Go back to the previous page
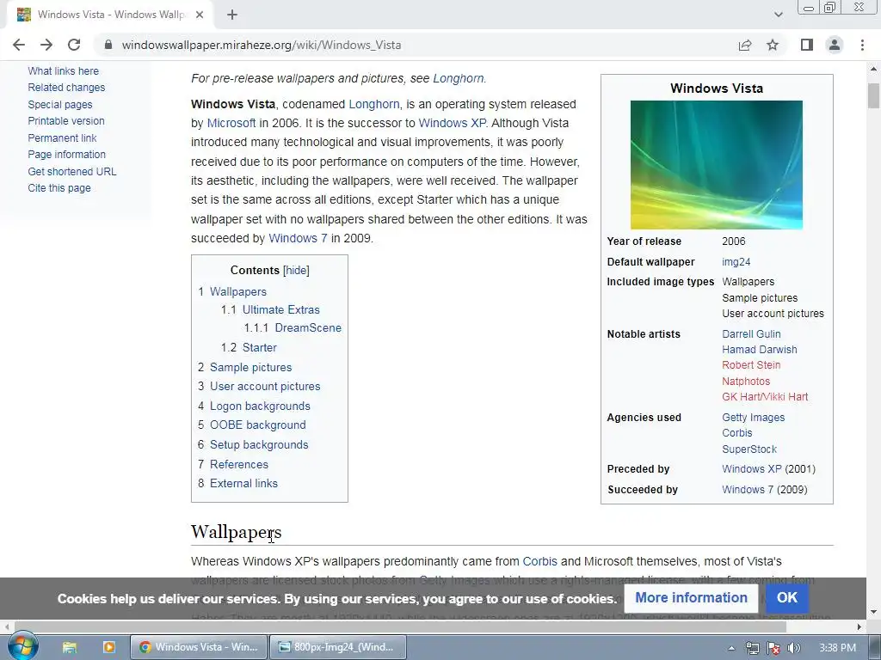 pos(19,45)
